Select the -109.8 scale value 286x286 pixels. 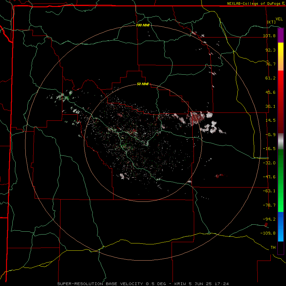point(268,233)
